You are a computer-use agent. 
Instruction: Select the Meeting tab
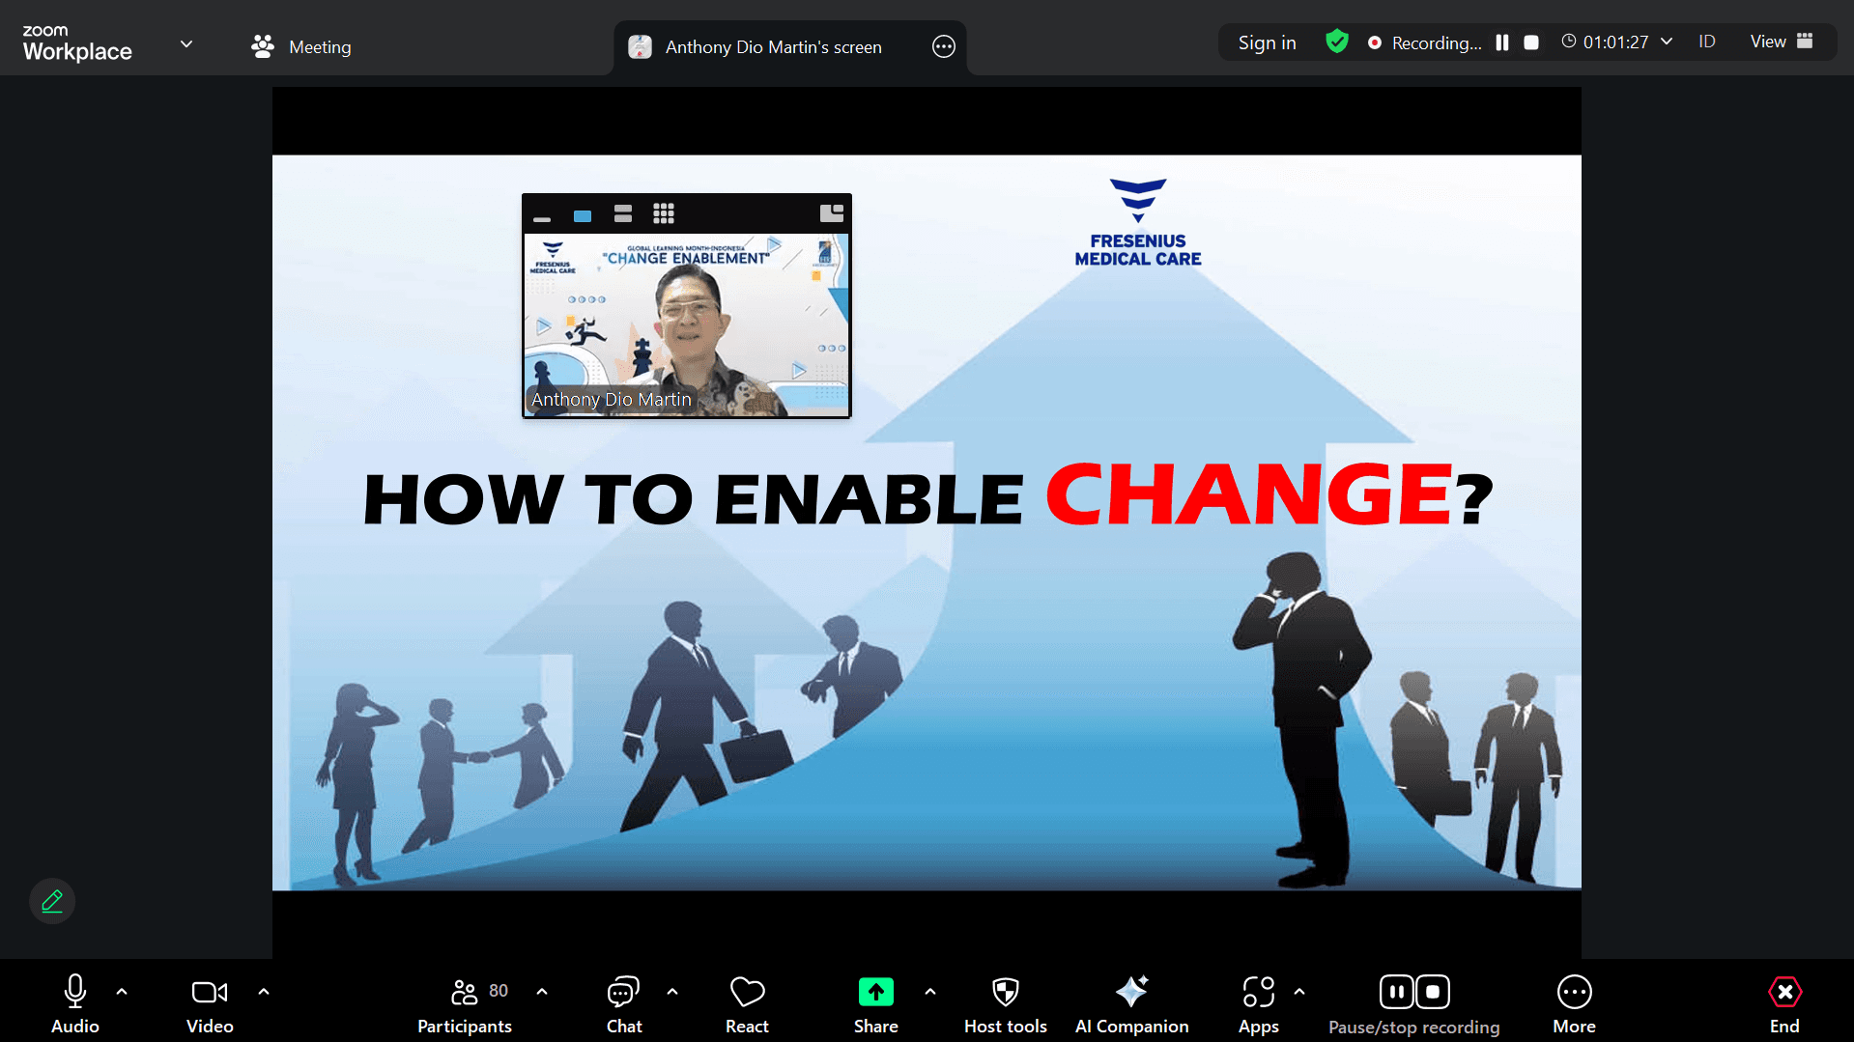301,46
